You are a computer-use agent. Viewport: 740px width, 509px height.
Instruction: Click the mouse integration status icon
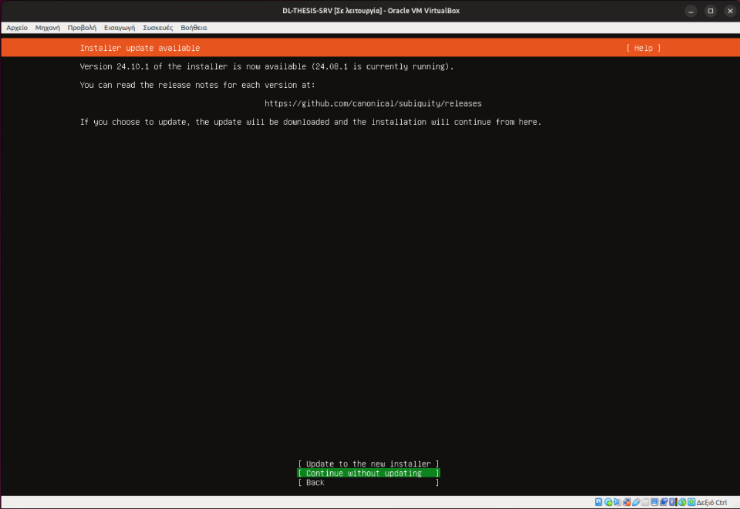[x=682, y=502]
